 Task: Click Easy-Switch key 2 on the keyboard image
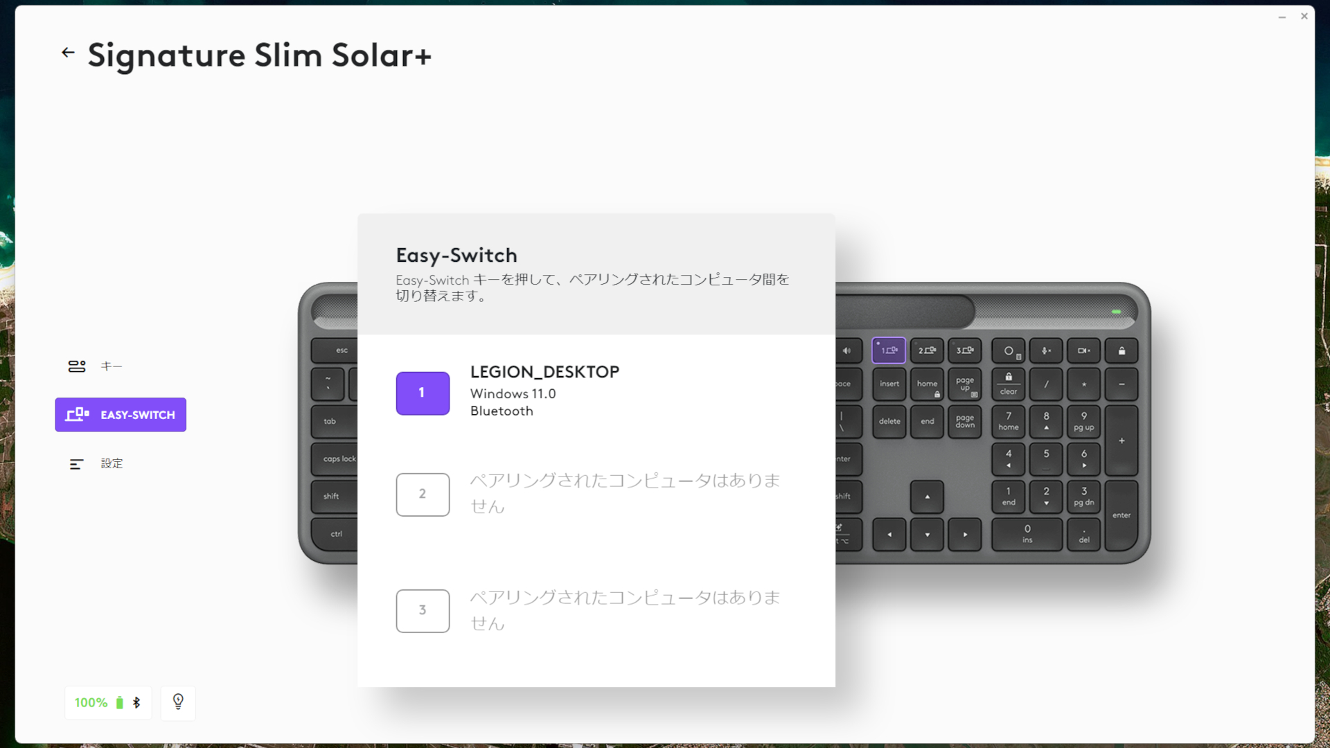(x=928, y=350)
